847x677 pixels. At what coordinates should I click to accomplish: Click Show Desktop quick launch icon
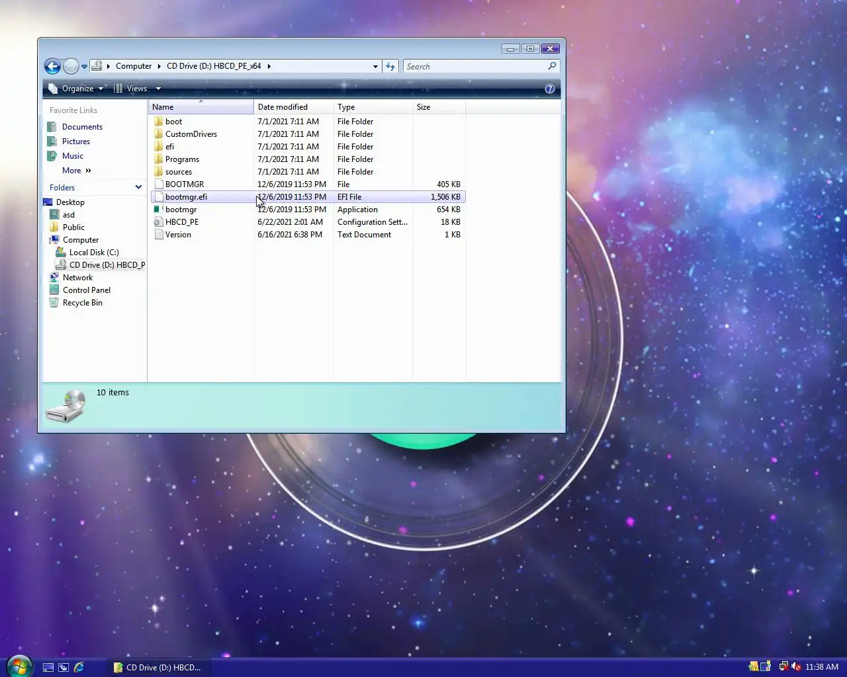coord(48,668)
